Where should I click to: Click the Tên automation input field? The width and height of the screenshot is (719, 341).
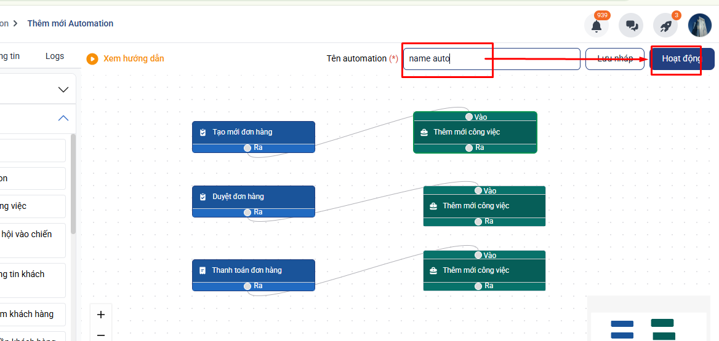[x=491, y=59]
